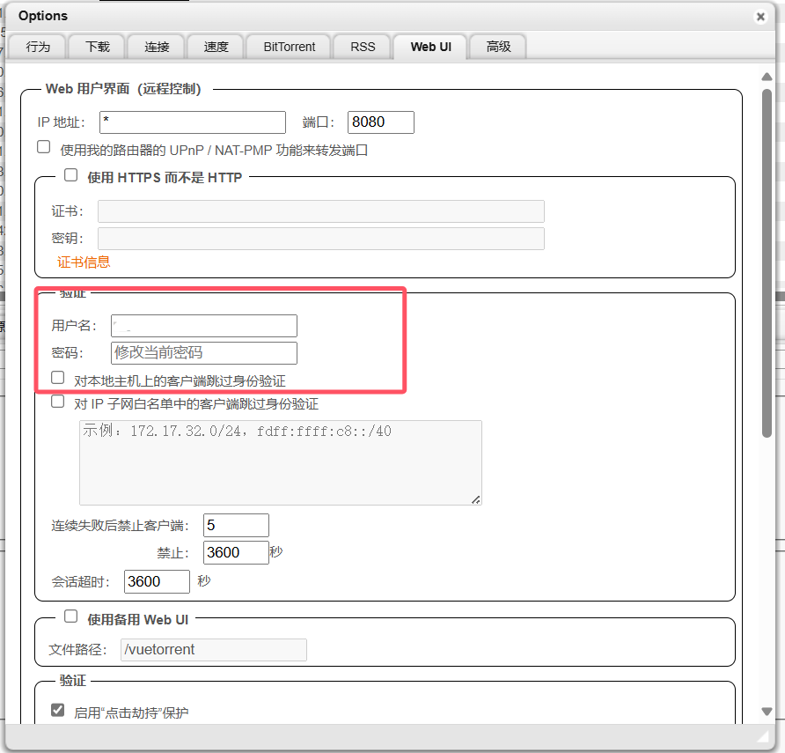Enable UPnP / NAT-PMP port forwarding checkbox
The height and width of the screenshot is (753, 785).
pos(44,148)
